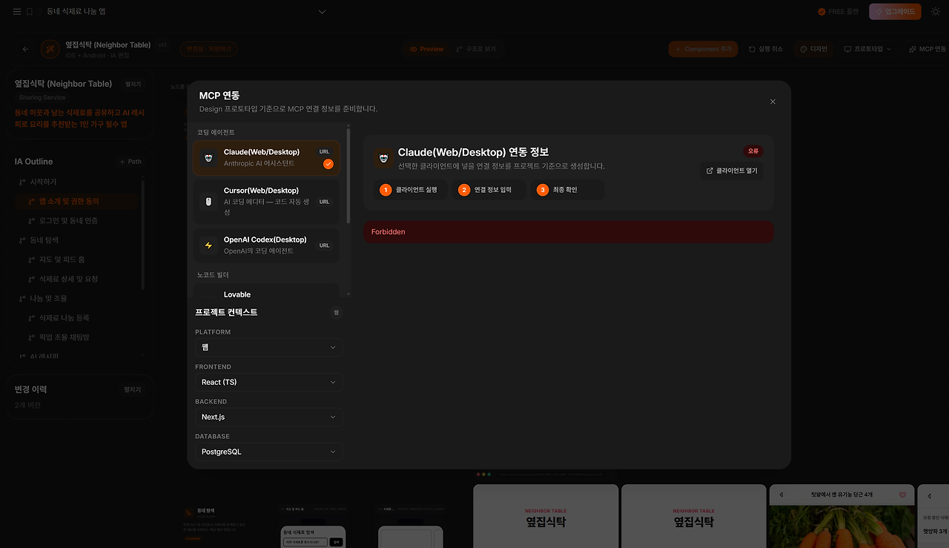The width and height of the screenshot is (949, 548).
Task: Click the back arrow on the 당근 4개 preview
Action: 781,495
